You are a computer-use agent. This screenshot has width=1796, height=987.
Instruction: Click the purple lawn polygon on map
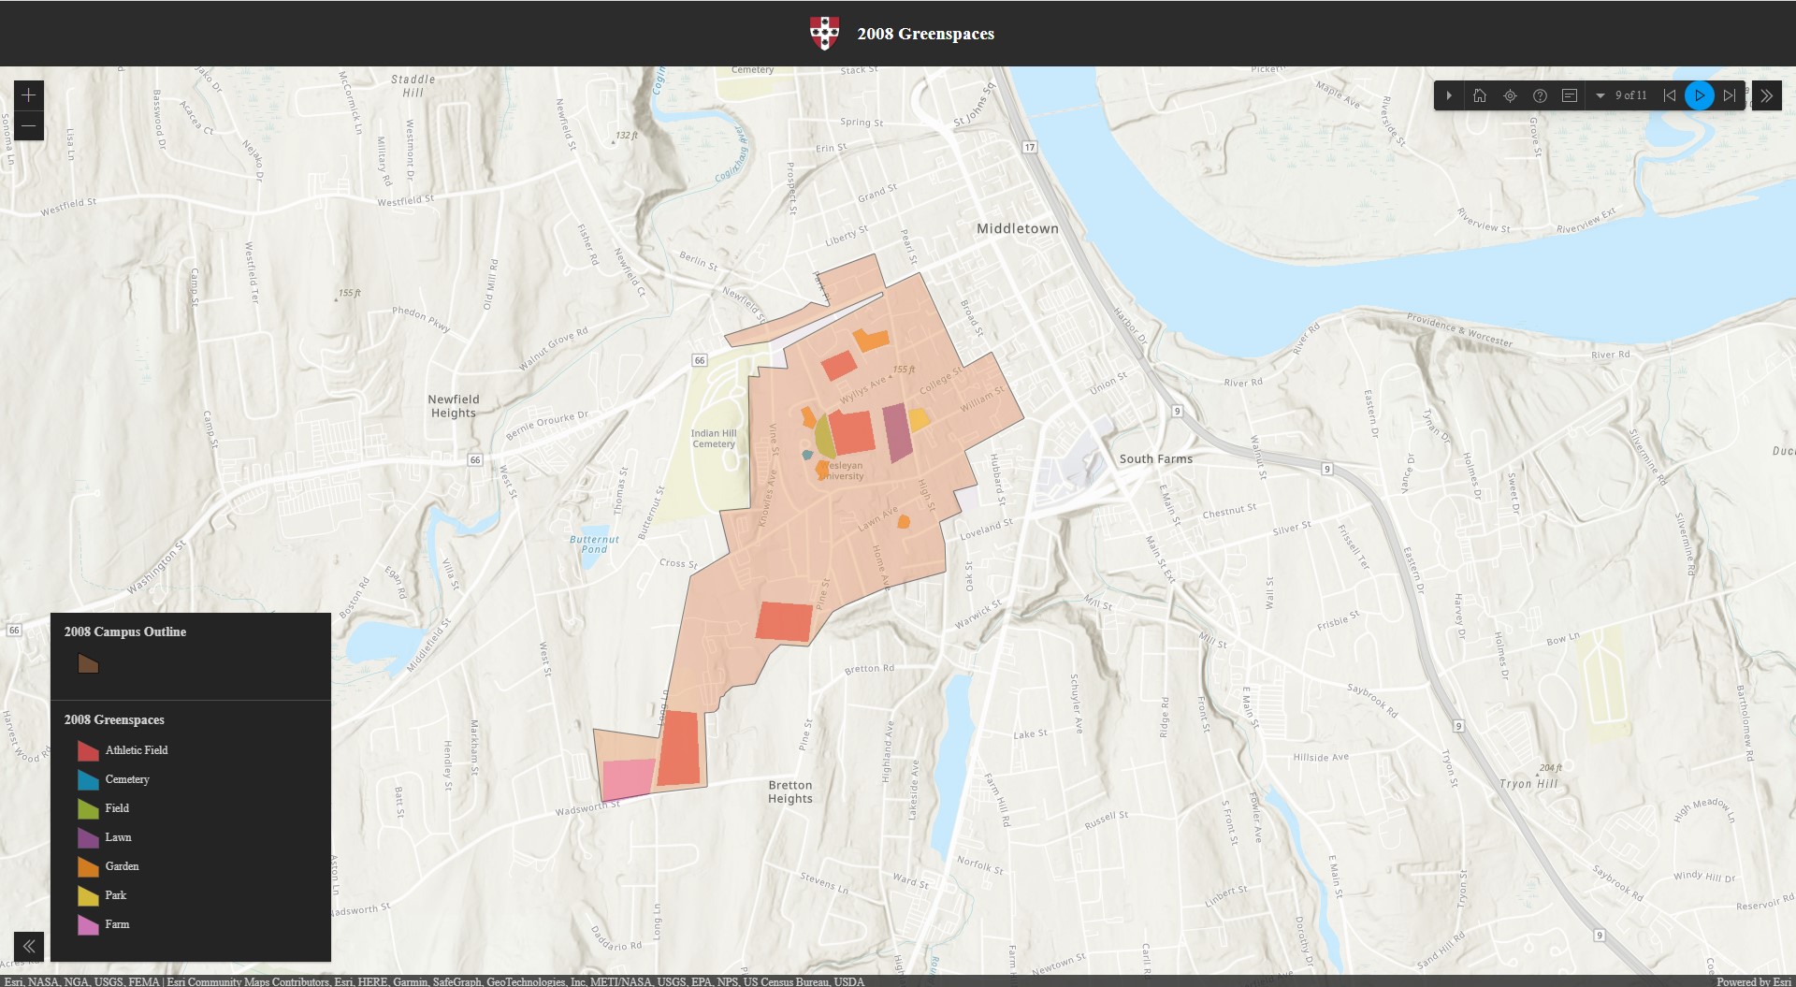[897, 431]
